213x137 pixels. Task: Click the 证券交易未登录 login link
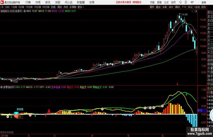coord(123,2)
